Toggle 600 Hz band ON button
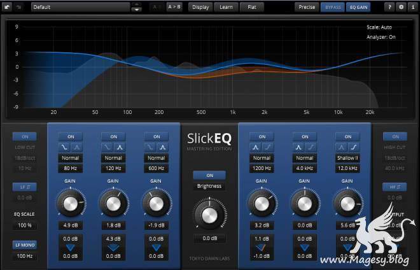 [157, 136]
